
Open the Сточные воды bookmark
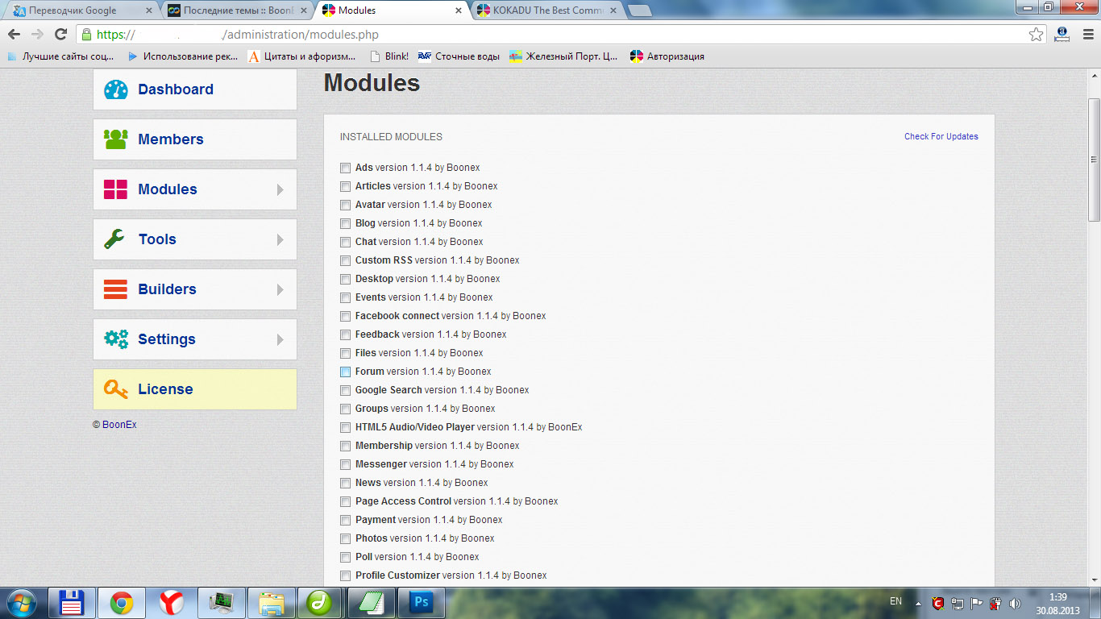(459, 56)
